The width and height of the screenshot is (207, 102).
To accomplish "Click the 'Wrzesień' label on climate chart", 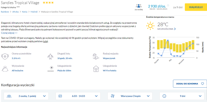I will [x=181, y=62].
